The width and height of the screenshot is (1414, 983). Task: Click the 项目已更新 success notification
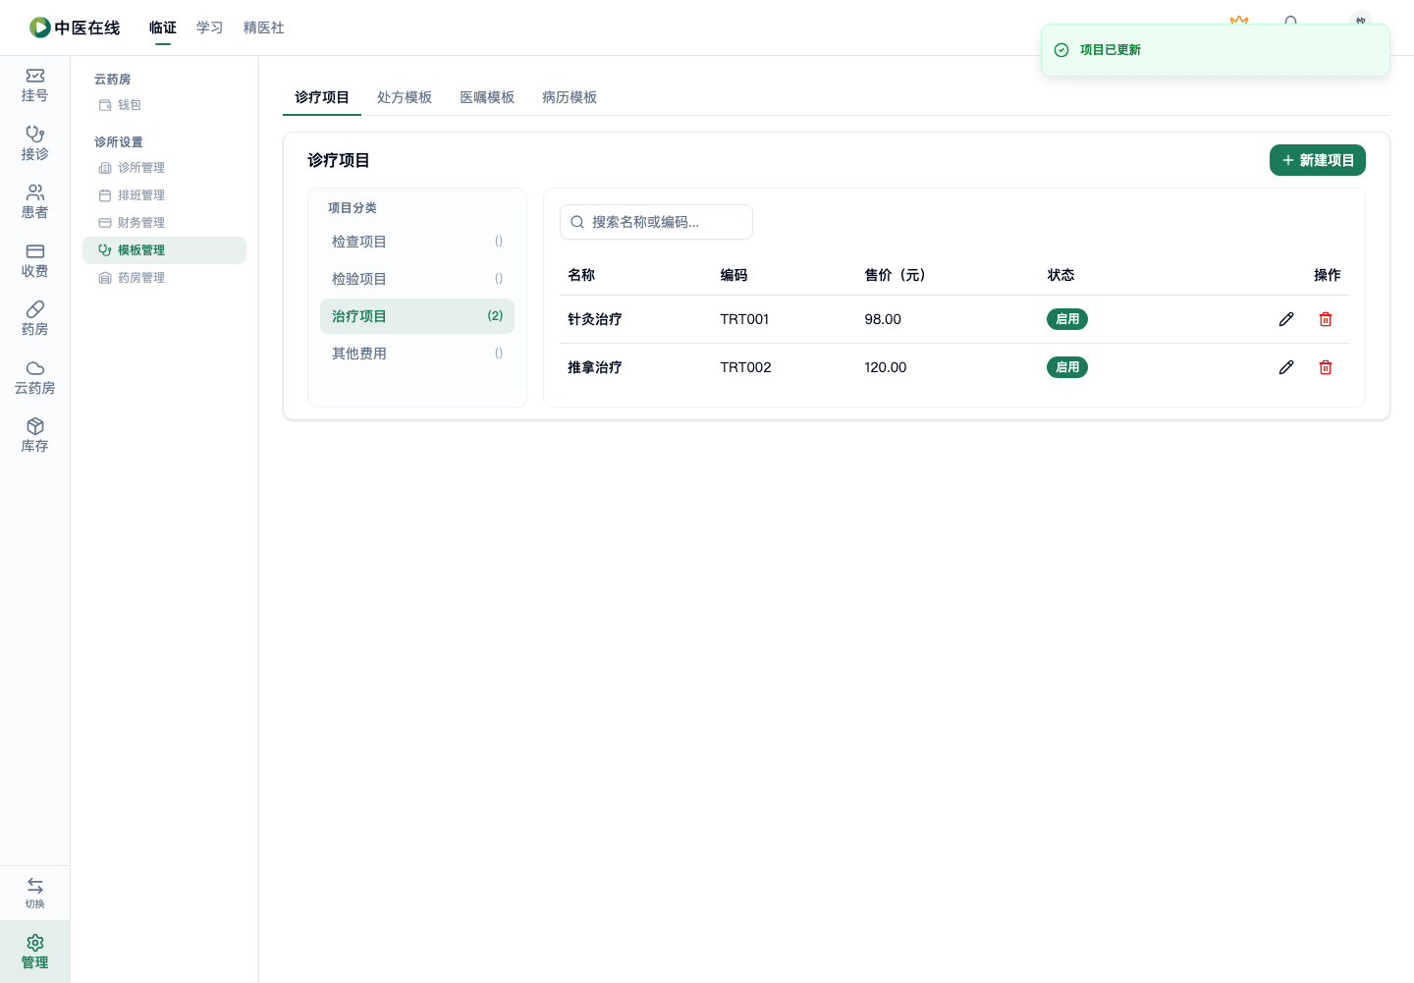pos(1216,50)
